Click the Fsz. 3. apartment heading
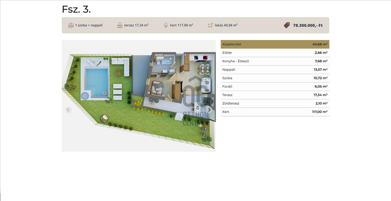Image resolution: width=391 pixels, height=201 pixels. (x=76, y=9)
